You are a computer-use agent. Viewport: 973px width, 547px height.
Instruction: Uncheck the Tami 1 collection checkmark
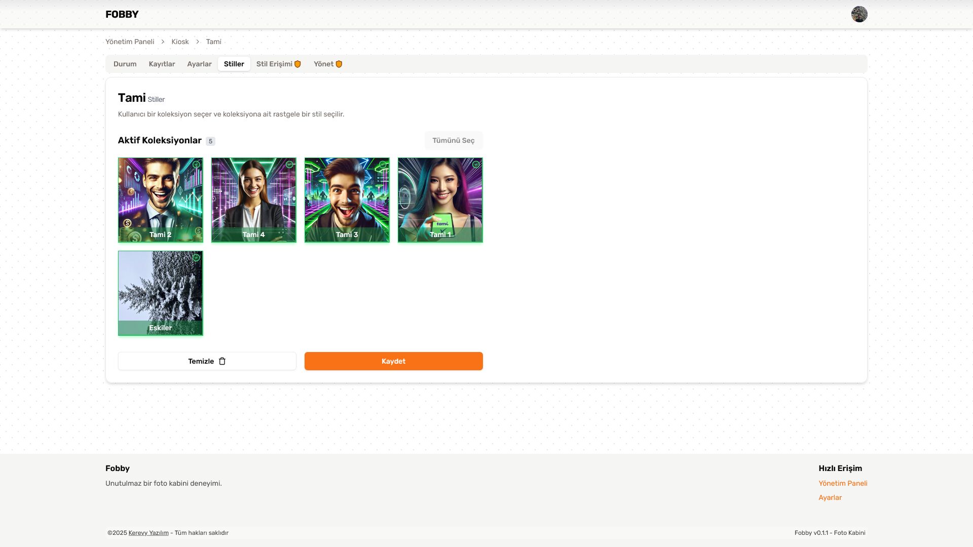[x=476, y=165]
